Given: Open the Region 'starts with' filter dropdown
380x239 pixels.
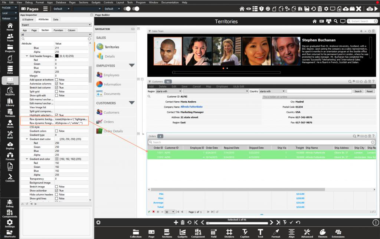Looking at the screenshot, I should click(x=169, y=91).
